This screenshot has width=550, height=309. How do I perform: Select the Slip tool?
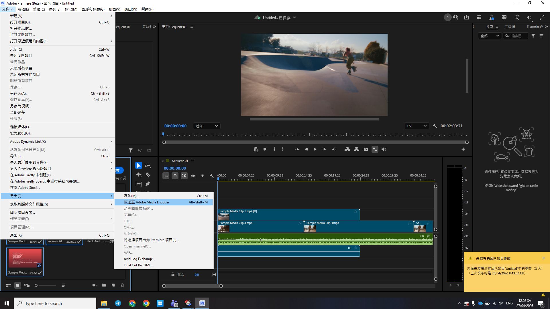tap(139, 184)
